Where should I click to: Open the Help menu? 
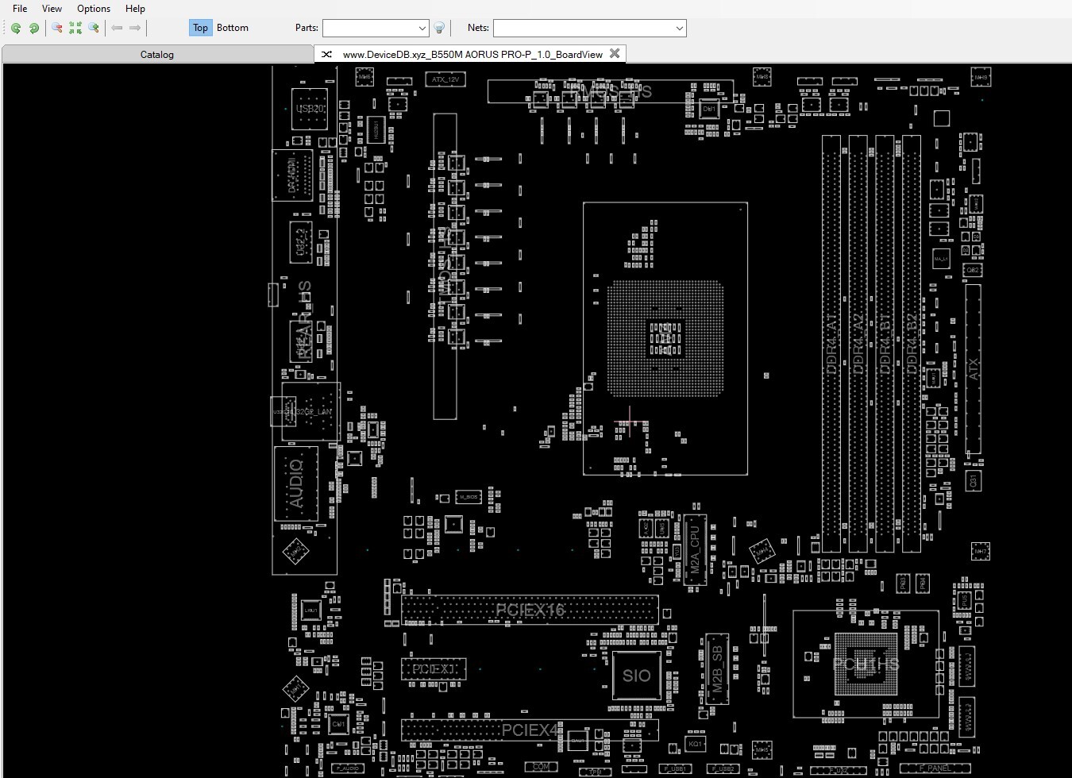[x=135, y=9]
